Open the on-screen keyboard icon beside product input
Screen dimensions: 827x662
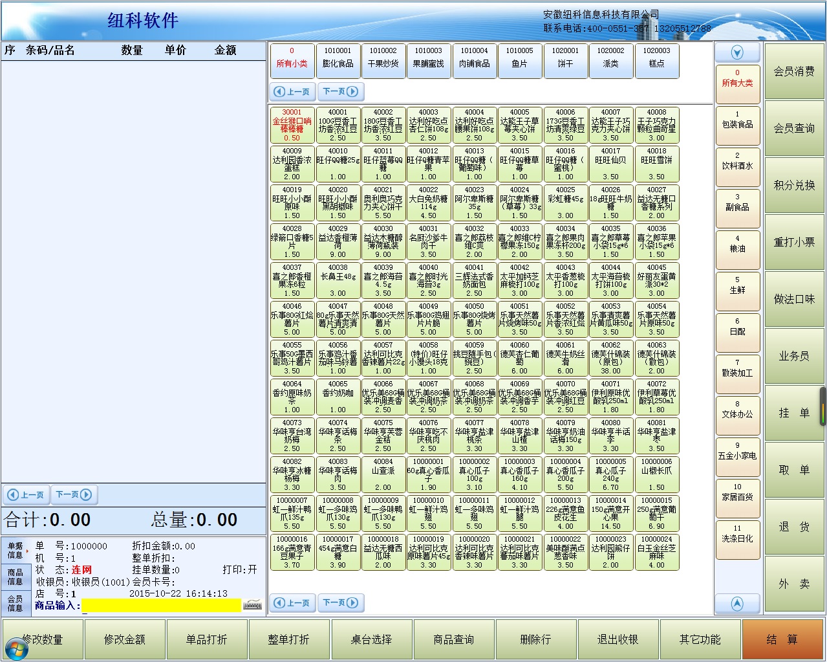253,605
